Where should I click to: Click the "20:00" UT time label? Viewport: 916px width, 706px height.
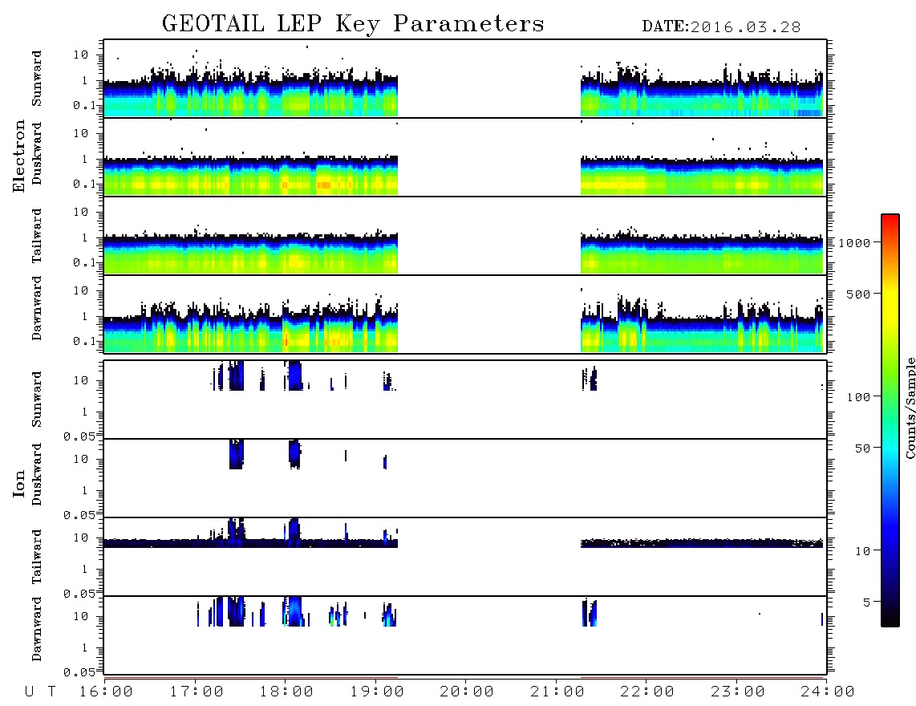tap(467, 692)
